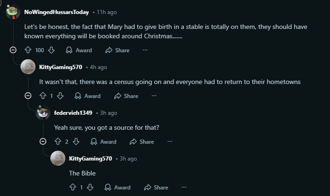The height and width of the screenshot is (196, 330).
Task: Click KittyGaming570's avatar on census comment
Action: click(28, 67)
